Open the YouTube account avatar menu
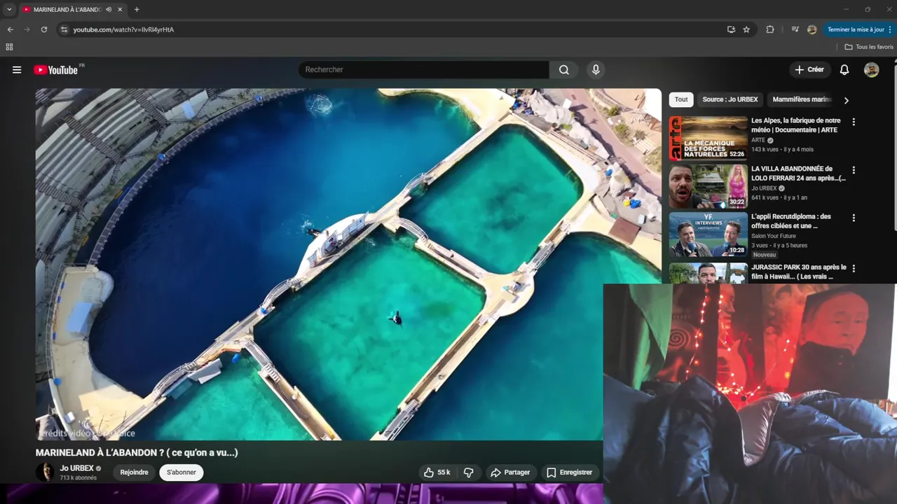This screenshot has width=897, height=504. (x=871, y=70)
